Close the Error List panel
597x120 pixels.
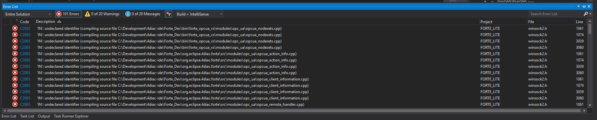tap(589, 6)
